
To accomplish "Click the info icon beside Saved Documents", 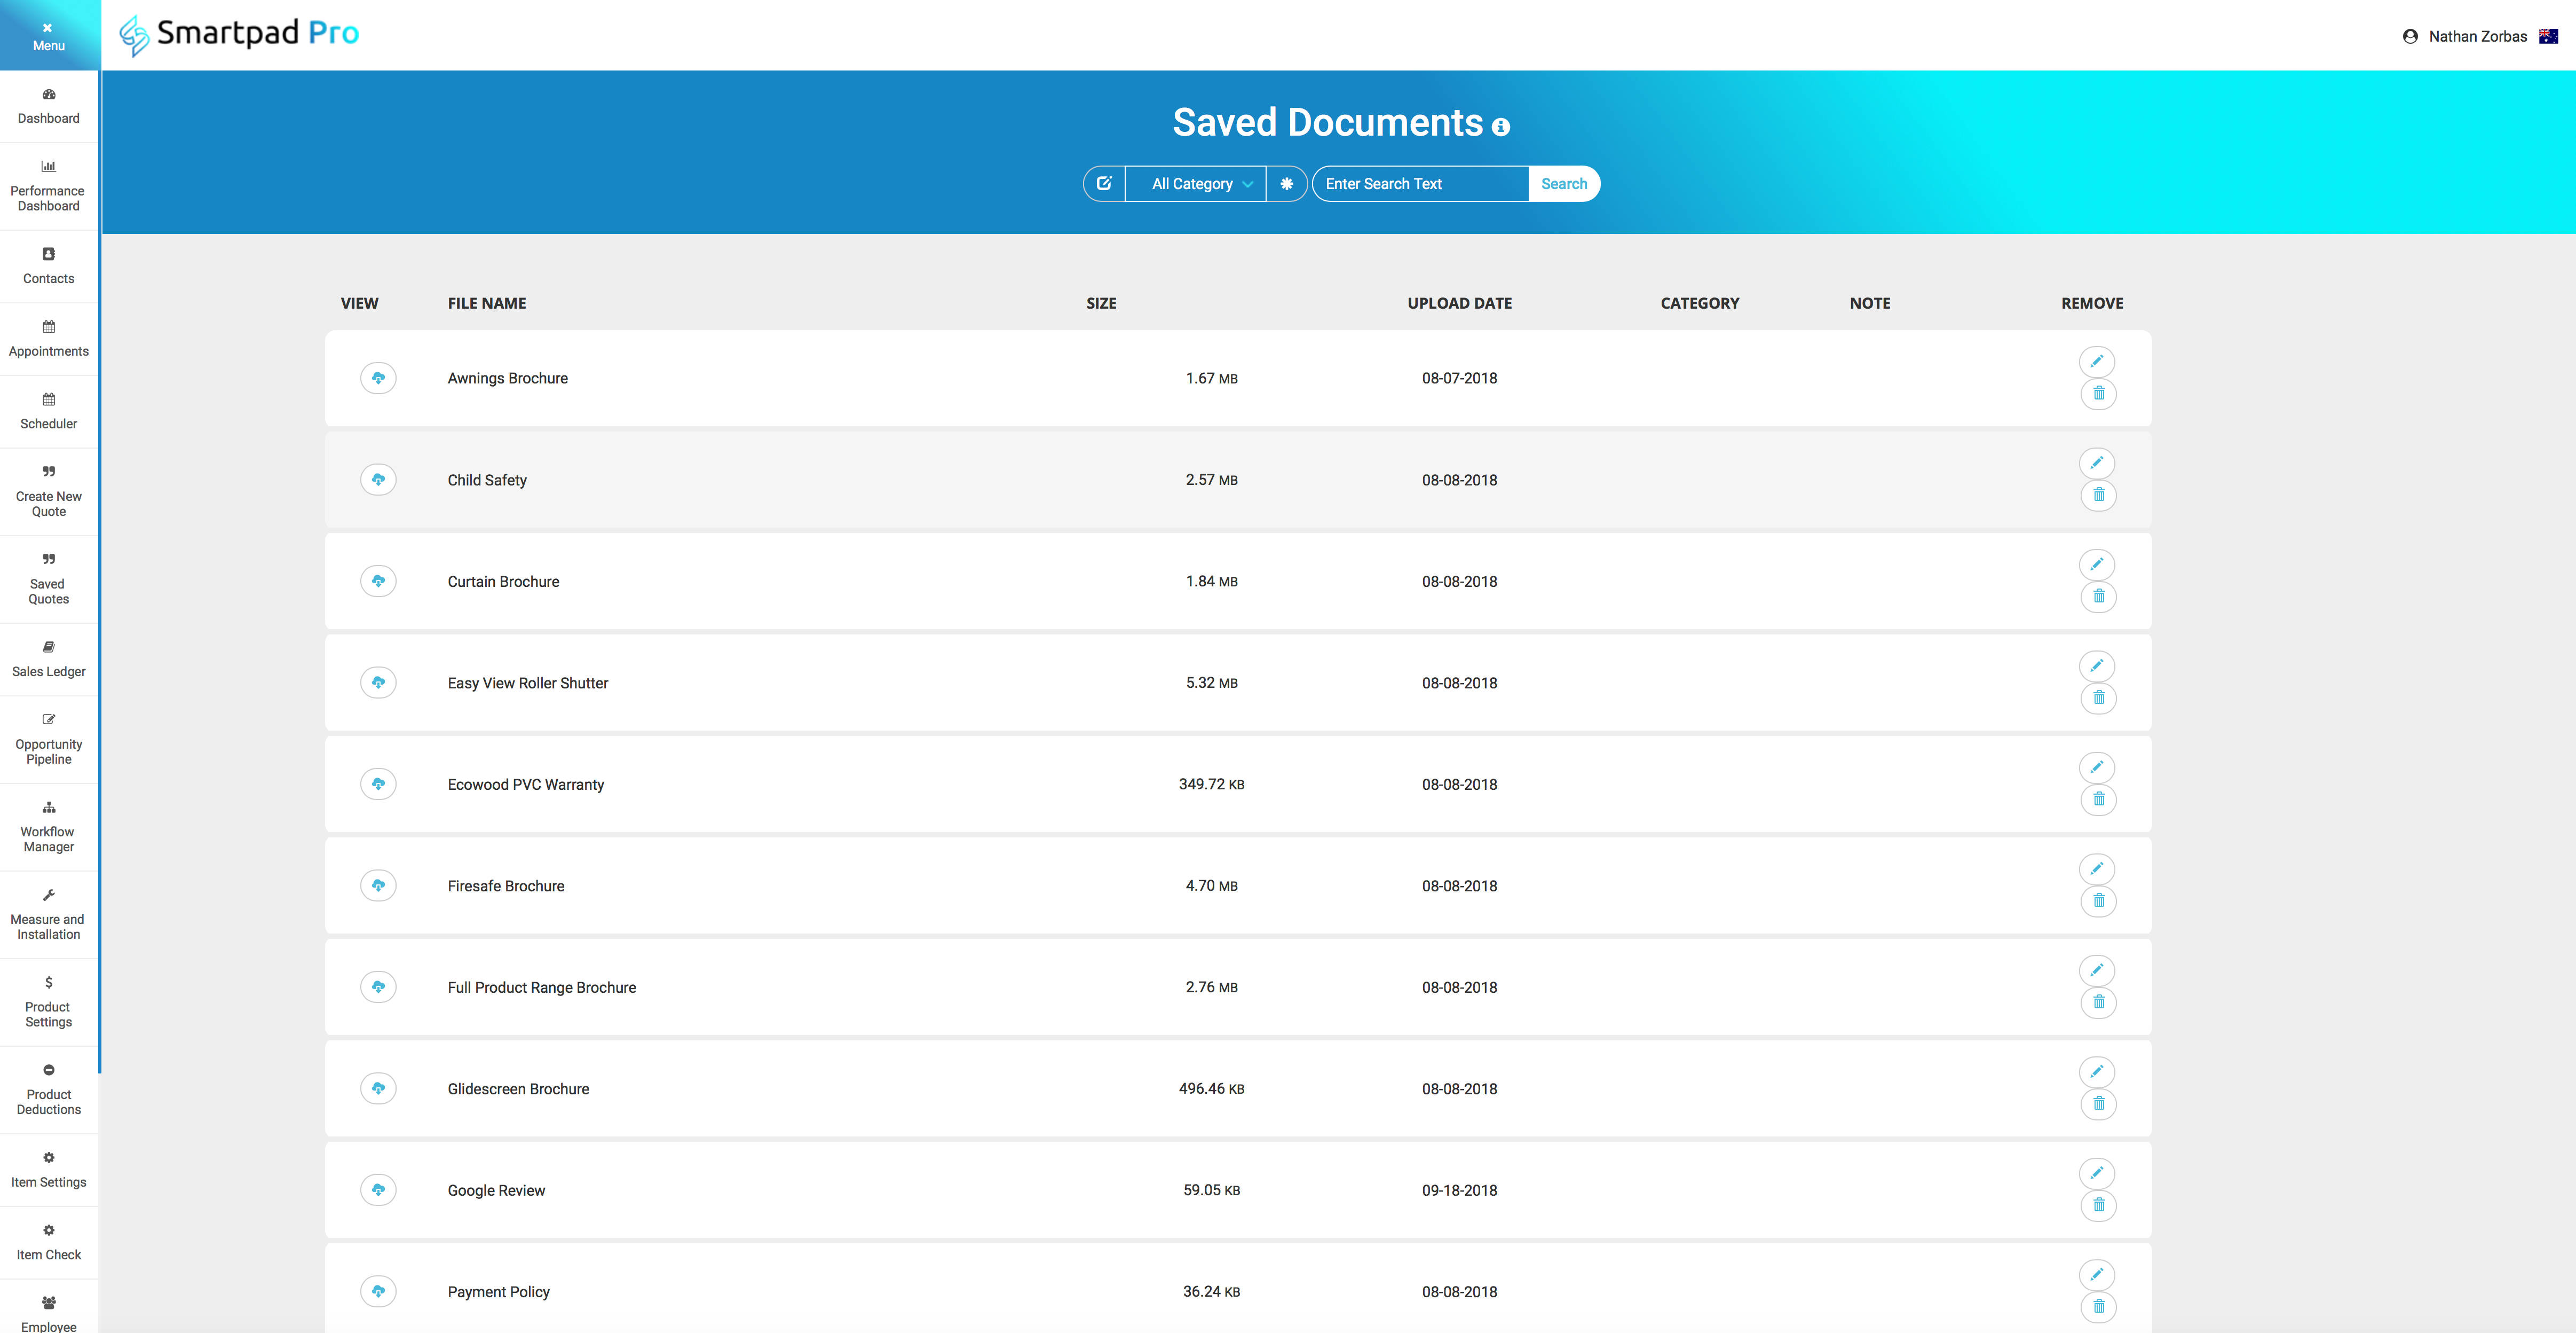I will click(x=1500, y=127).
